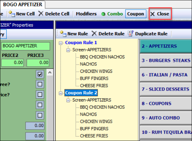
Task: Click the Delete Cell label
Action: click(57, 14)
